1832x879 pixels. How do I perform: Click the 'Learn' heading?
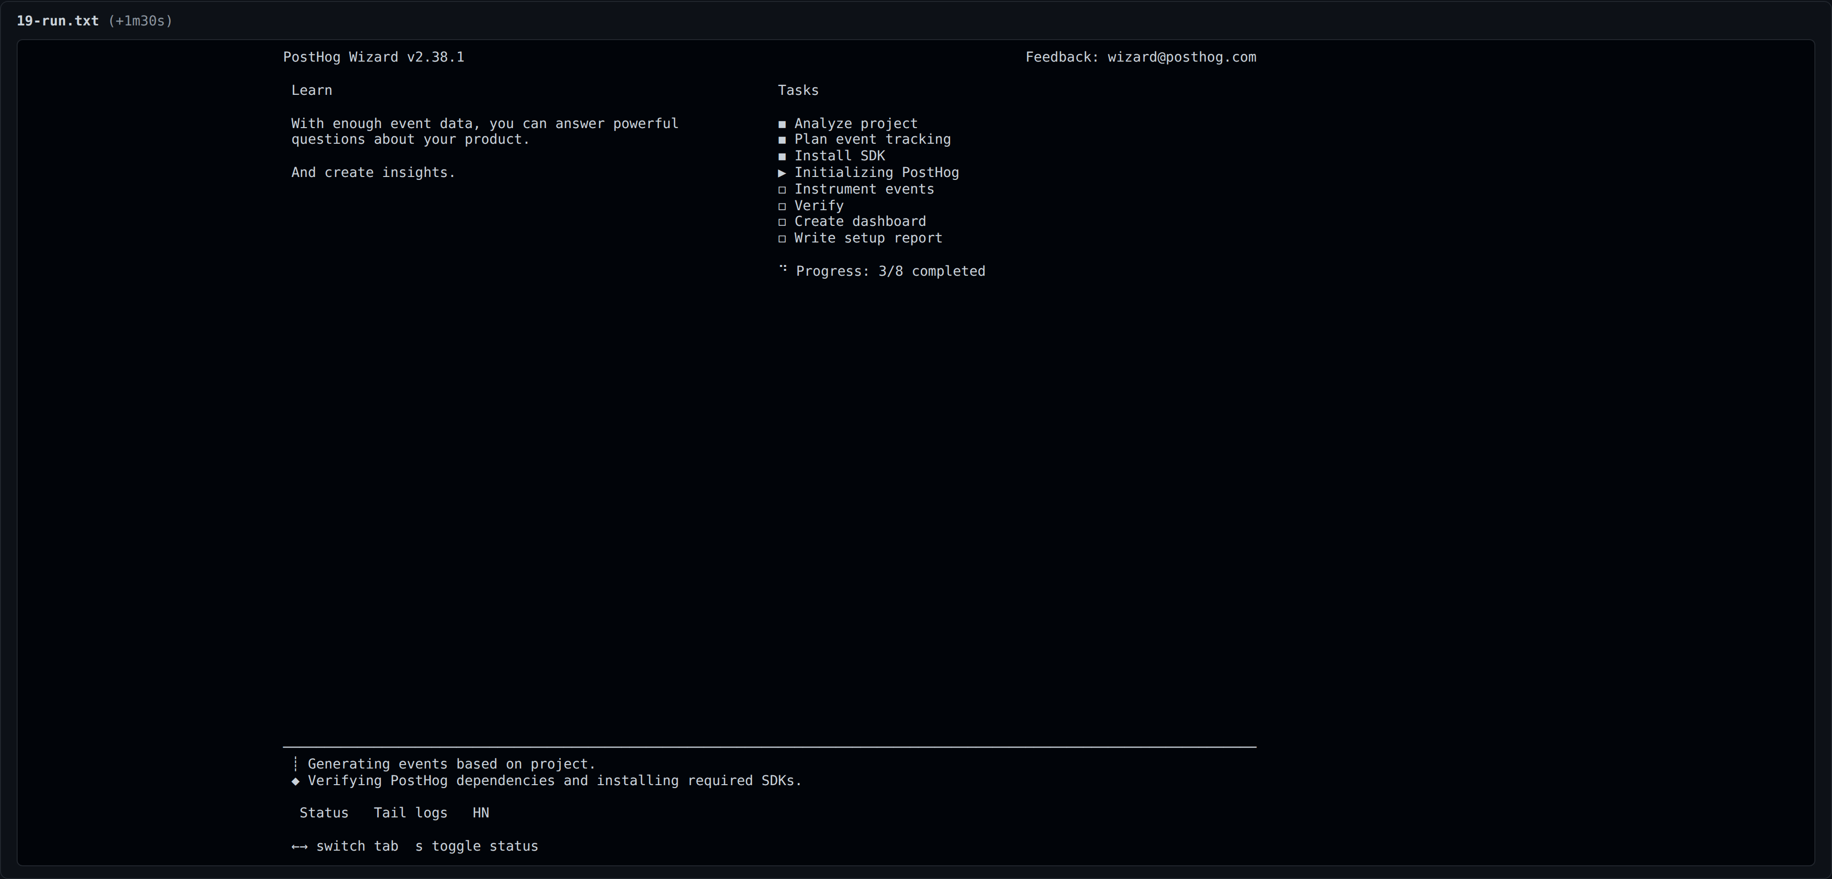click(x=312, y=90)
